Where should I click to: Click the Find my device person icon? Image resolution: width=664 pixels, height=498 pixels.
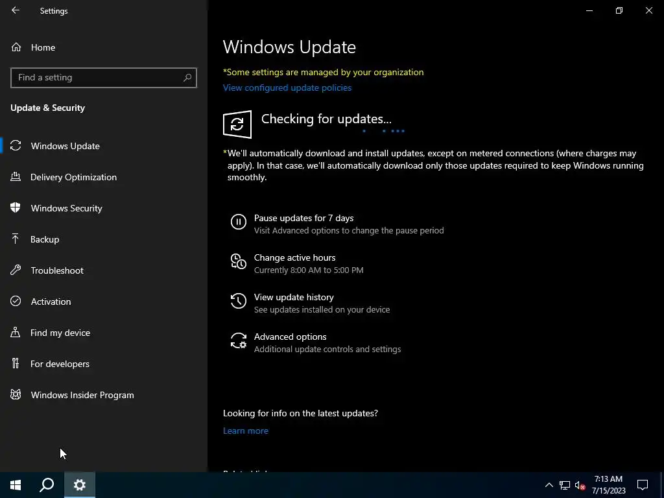(x=16, y=332)
